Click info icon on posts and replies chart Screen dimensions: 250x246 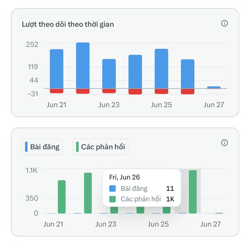pos(225,143)
